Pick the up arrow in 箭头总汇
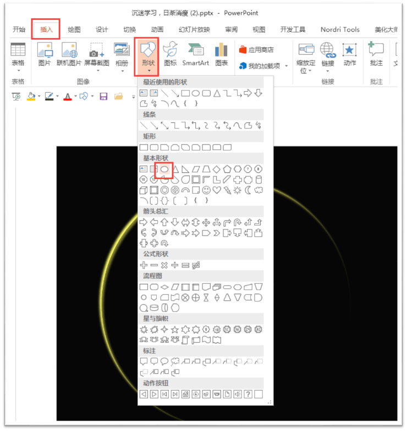This screenshot has width=407, height=431. [x=164, y=222]
